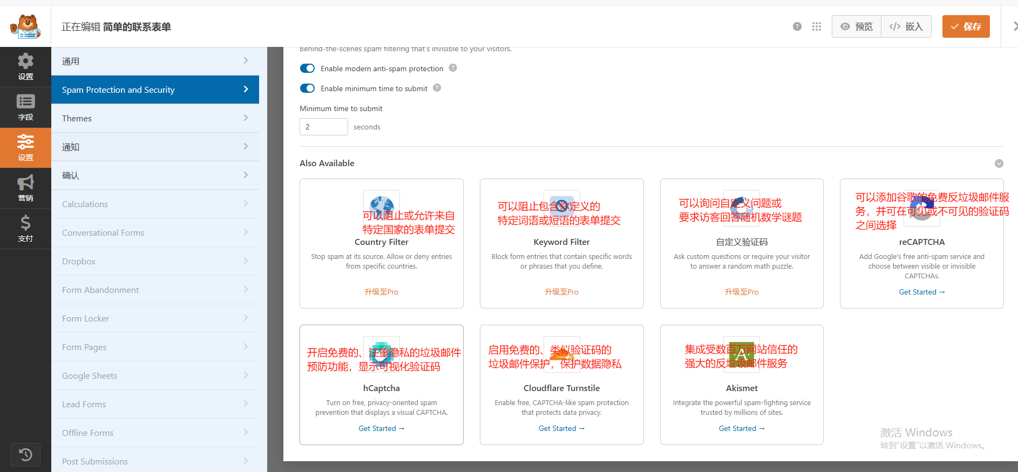The width and height of the screenshot is (1018, 472).
Task: Expand the Form Abandonment row chevron
Action: click(x=246, y=290)
